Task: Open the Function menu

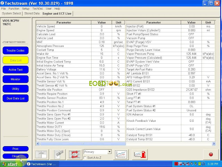Action: coord(14,9)
